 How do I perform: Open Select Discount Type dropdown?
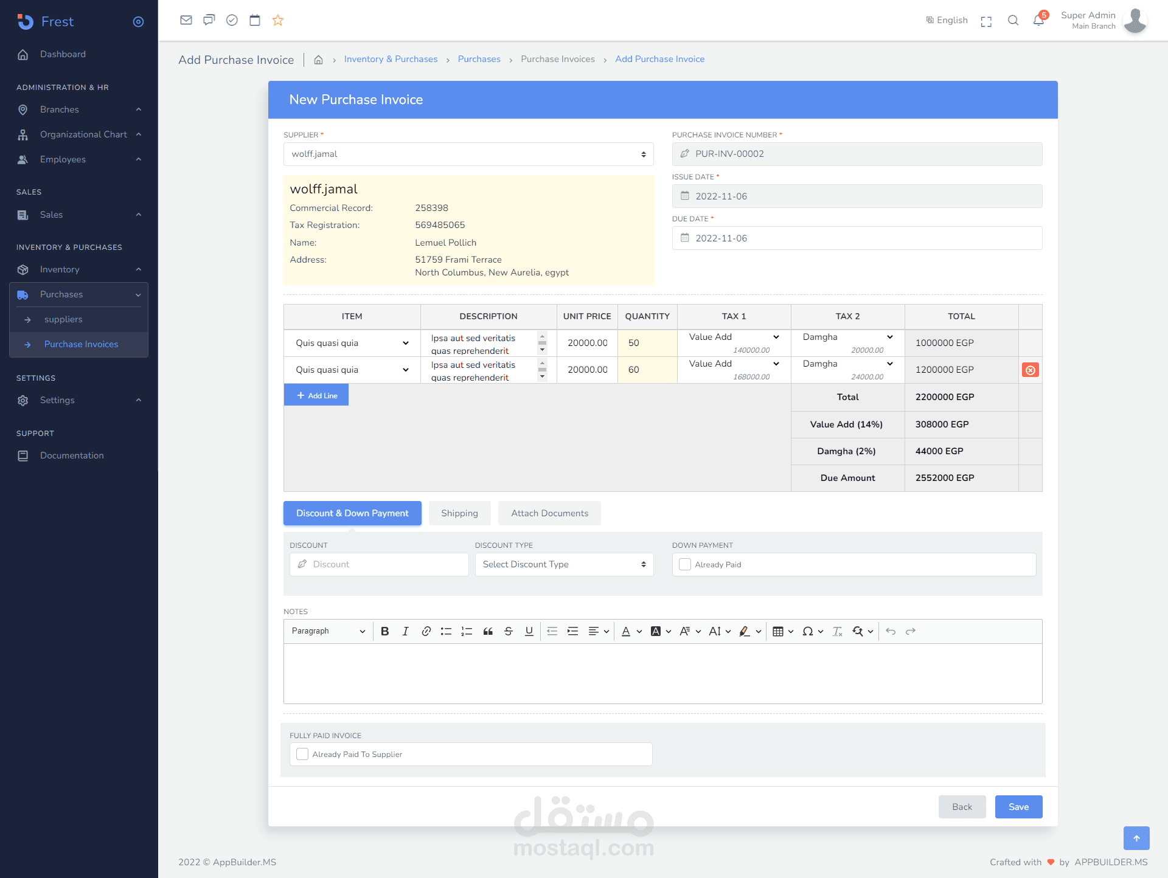point(563,564)
